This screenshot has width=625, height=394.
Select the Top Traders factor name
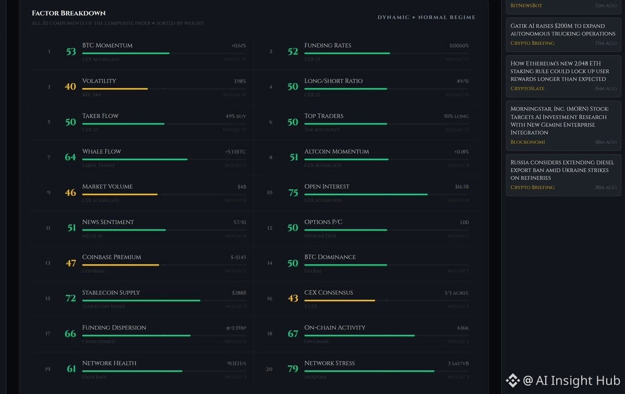coord(324,116)
